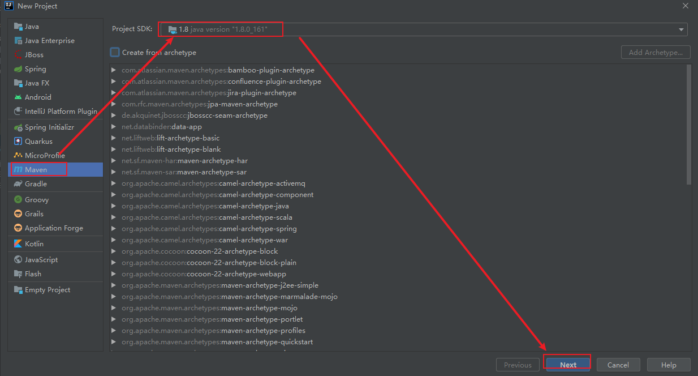Choose Spring project type label

point(36,69)
